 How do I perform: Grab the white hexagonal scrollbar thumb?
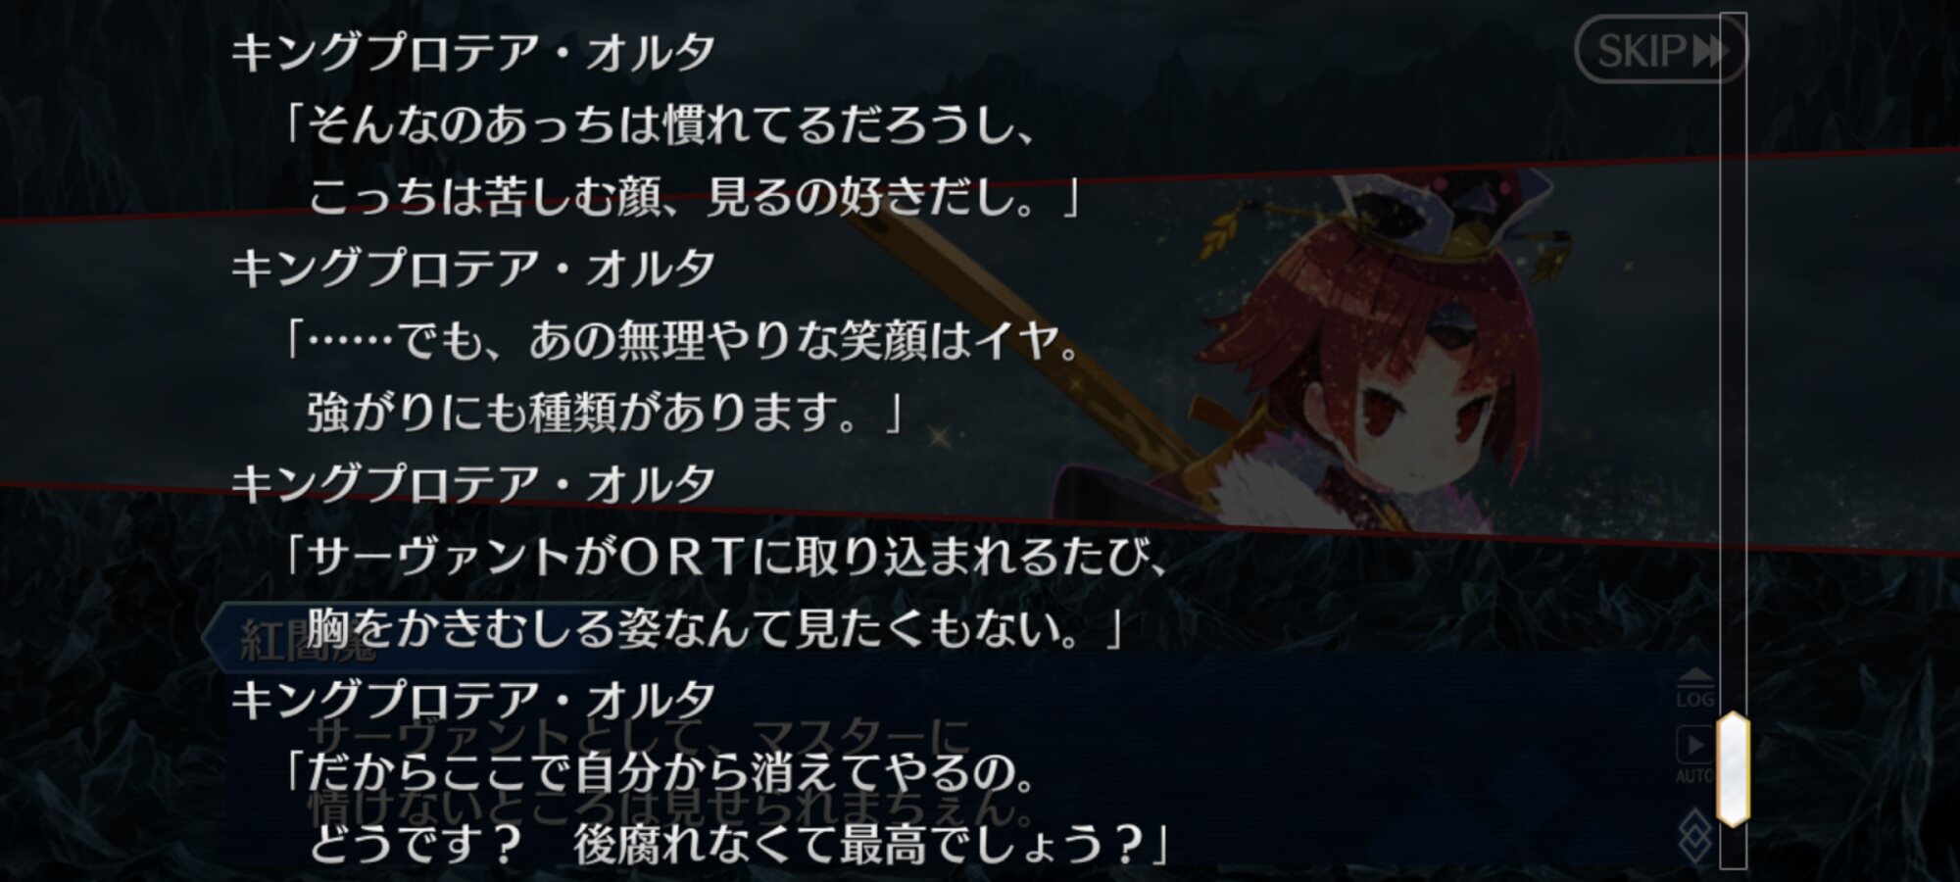[1733, 769]
